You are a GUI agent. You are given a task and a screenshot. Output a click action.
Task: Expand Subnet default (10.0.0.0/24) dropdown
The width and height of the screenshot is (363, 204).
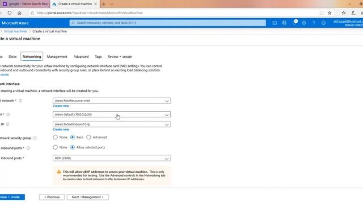click(112, 114)
